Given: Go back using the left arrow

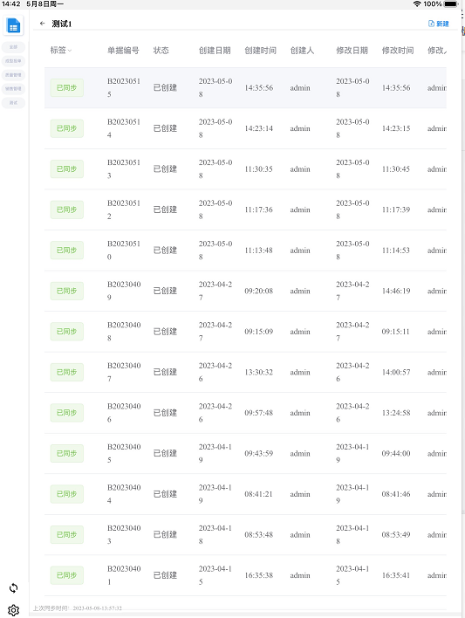Looking at the screenshot, I should 42,24.
